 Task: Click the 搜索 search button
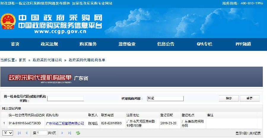click(228, 98)
